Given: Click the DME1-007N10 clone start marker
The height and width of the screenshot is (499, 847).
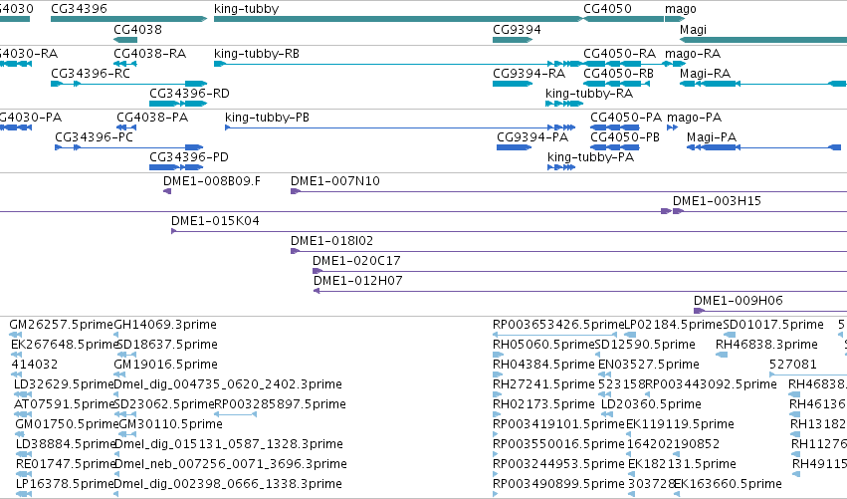Looking at the screenshot, I should point(296,191).
